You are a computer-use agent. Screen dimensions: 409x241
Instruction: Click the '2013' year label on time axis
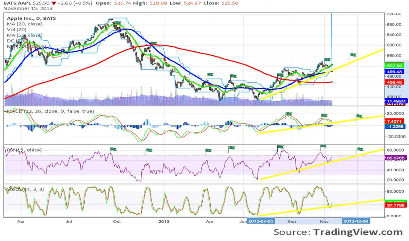(x=164, y=221)
